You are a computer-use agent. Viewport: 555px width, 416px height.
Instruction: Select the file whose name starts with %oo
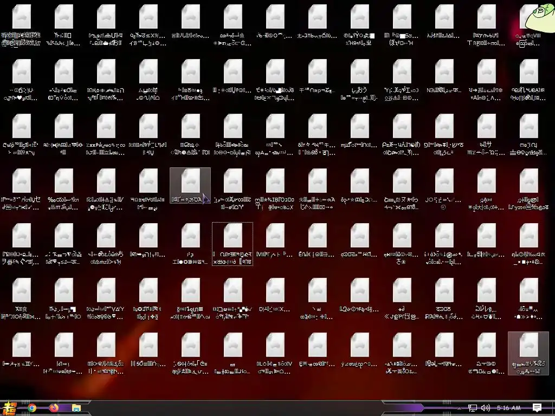(64, 190)
